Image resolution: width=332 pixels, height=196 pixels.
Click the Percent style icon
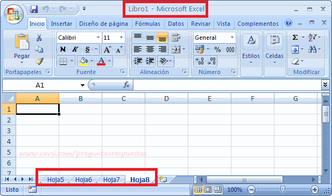217,49
